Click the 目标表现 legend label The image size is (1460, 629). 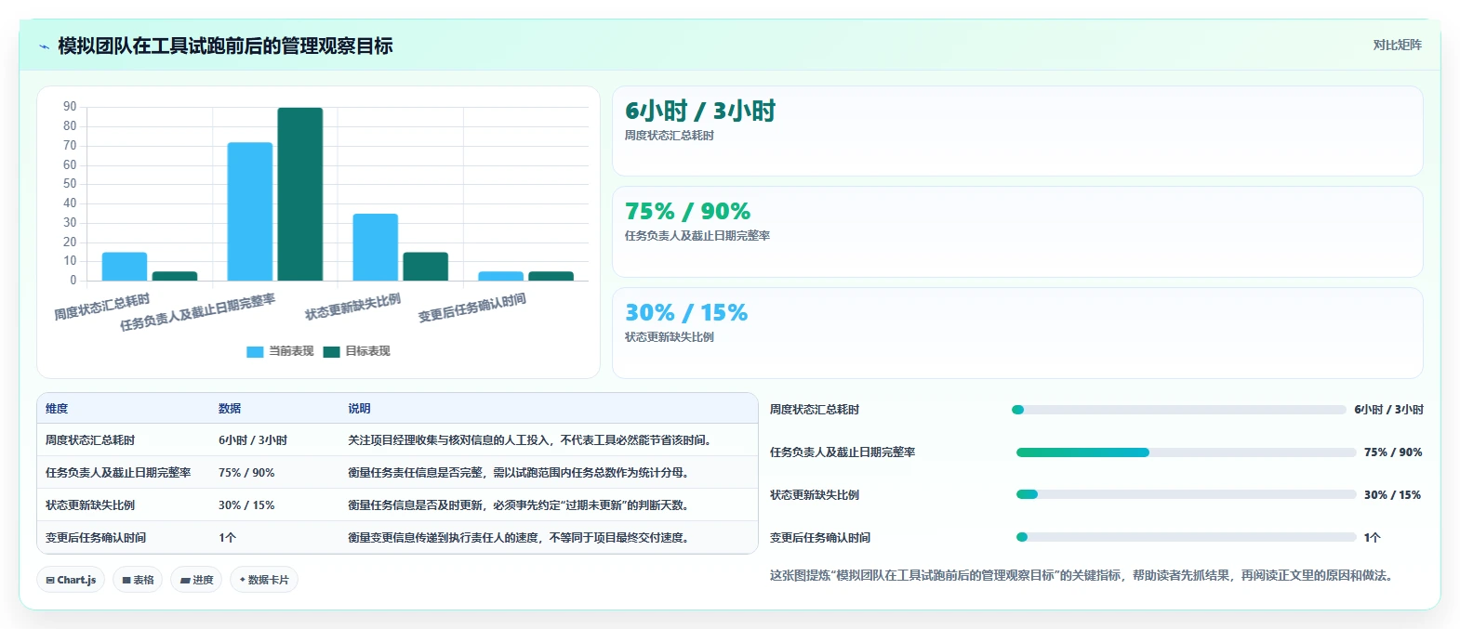pyautogui.click(x=367, y=351)
